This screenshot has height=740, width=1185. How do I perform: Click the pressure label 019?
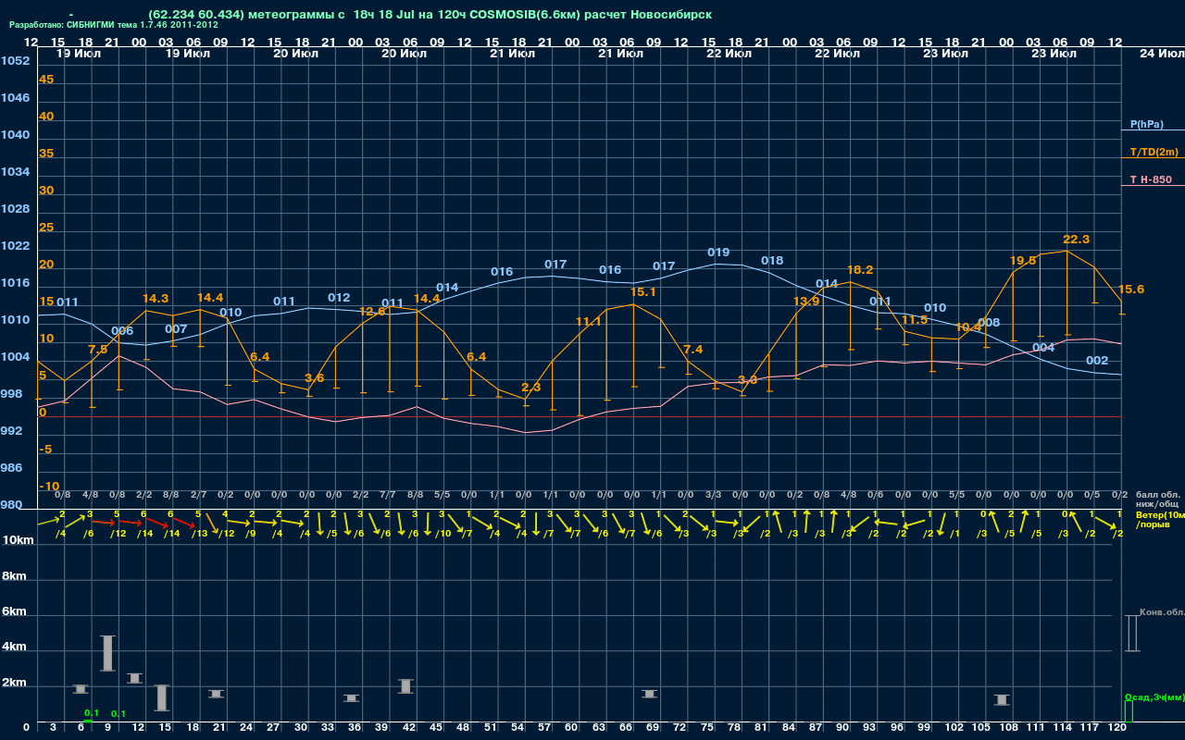tap(718, 253)
